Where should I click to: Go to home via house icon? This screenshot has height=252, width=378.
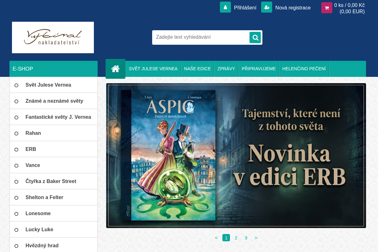(x=115, y=69)
